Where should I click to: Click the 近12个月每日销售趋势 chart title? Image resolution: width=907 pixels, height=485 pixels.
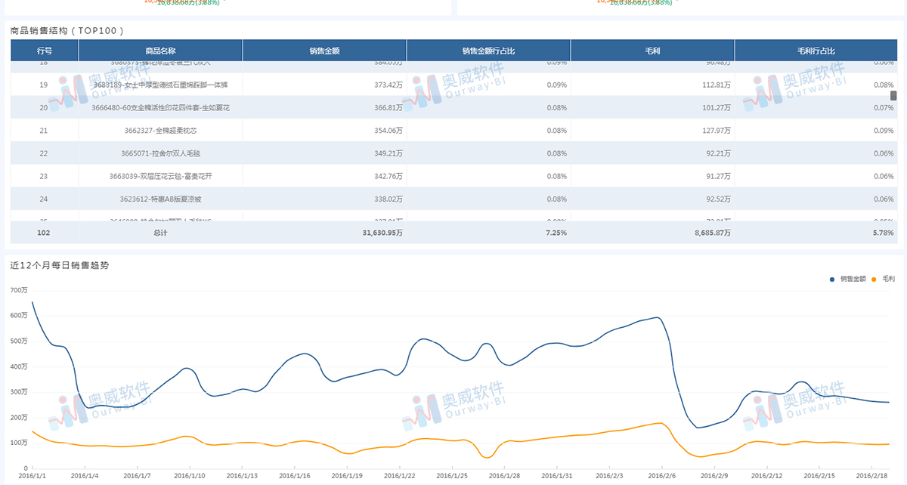(60, 266)
